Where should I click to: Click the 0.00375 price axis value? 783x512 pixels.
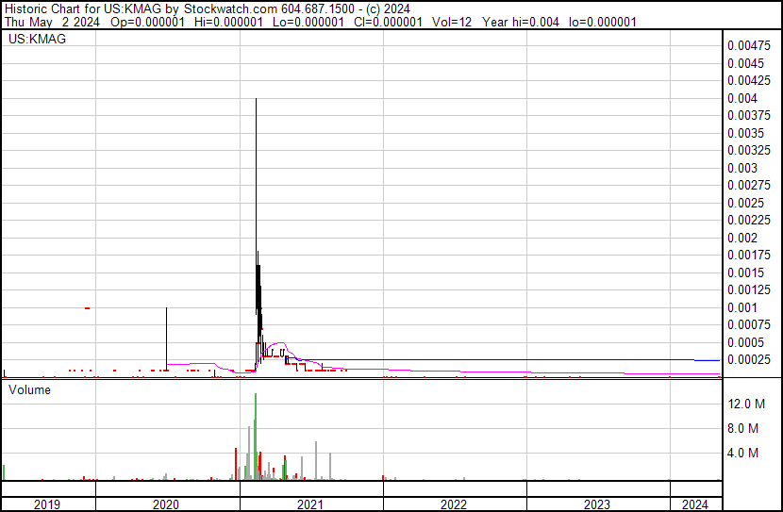click(x=749, y=115)
